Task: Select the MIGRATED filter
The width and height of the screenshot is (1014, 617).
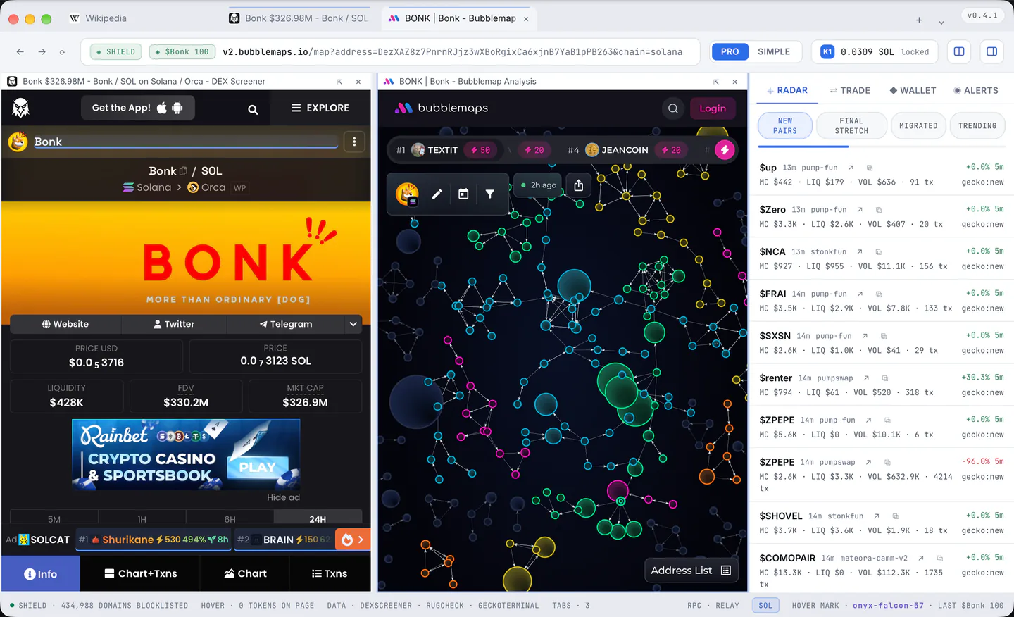Action: [x=918, y=126]
